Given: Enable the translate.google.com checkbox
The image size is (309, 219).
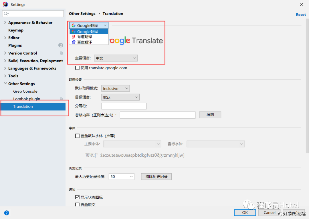Looking at the screenshot, I should point(78,68).
